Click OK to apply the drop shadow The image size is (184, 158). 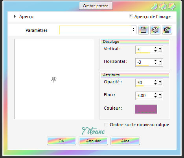(61, 141)
